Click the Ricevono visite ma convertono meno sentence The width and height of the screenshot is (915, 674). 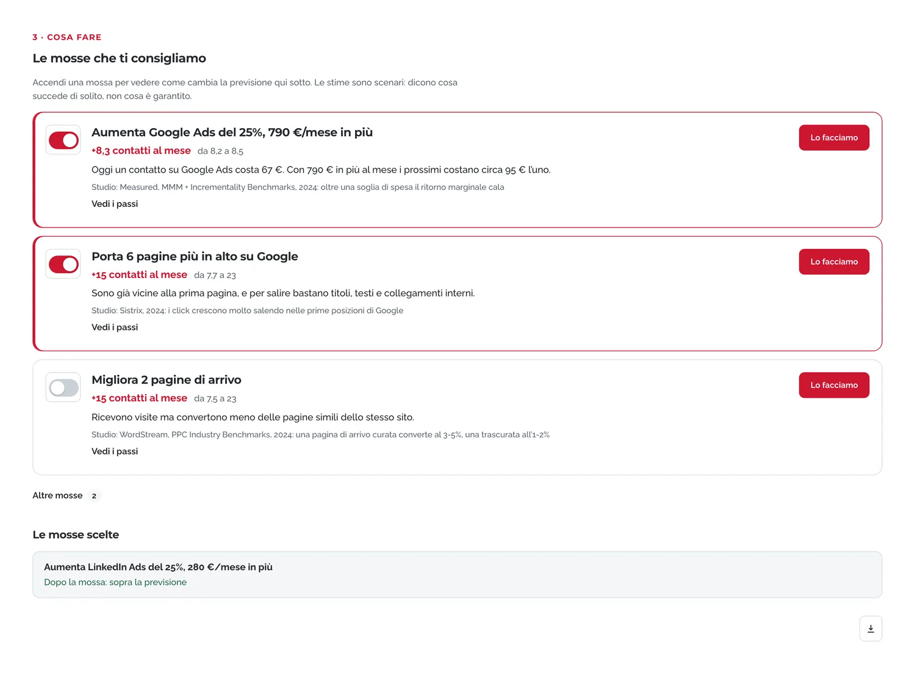click(x=253, y=417)
